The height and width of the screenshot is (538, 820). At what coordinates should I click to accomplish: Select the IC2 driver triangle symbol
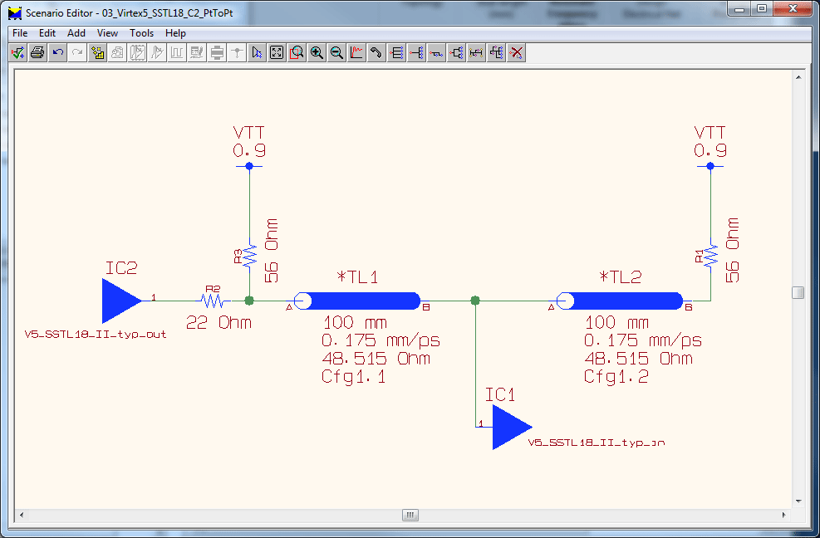(120, 301)
